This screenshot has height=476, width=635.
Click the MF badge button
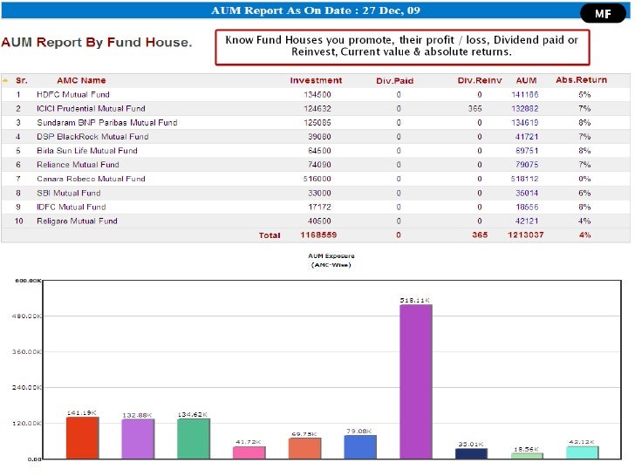(603, 13)
